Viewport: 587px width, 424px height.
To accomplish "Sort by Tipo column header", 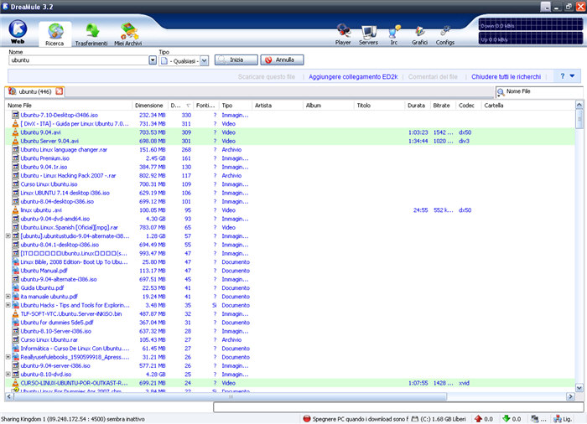I will coord(236,106).
